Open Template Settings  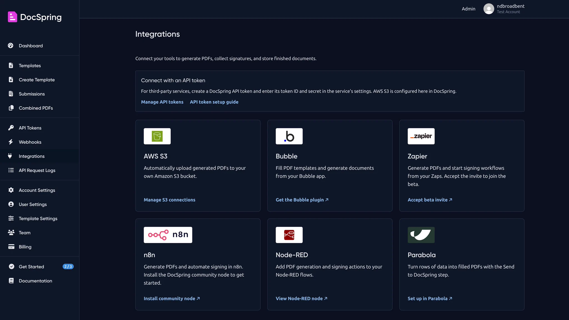pyautogui.click(x=39, y=218)
